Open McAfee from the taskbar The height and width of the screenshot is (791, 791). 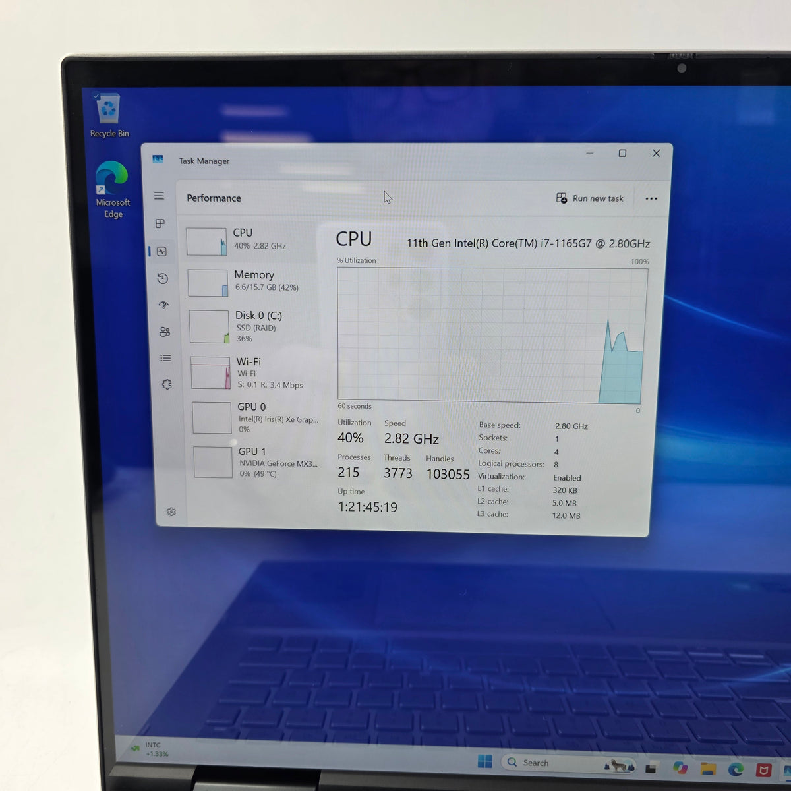point(763,770)
